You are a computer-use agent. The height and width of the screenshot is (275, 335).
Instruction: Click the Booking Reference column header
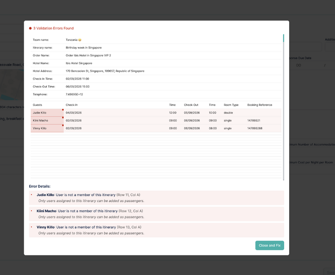click(x=259, y=105)
